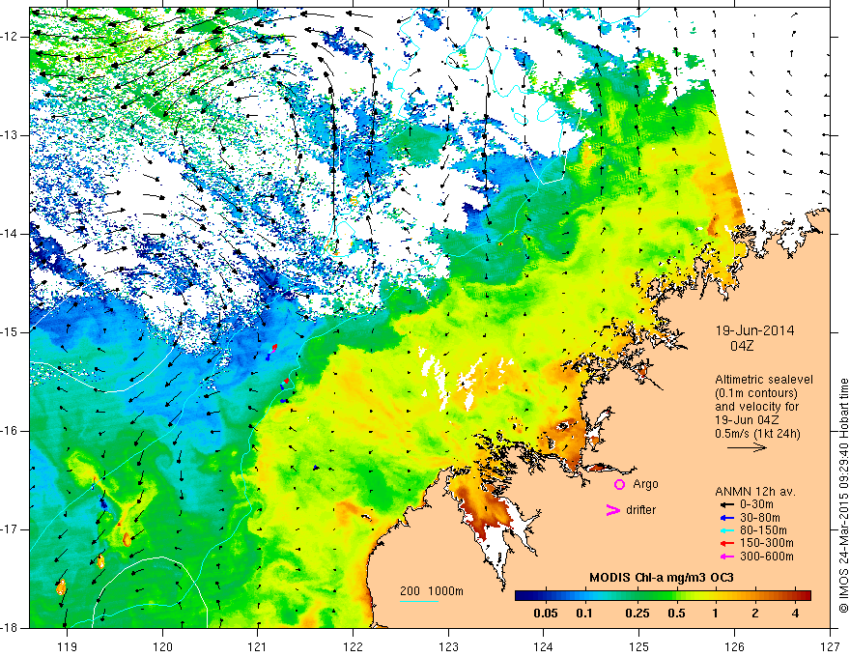Screen dimensions: 850x657
Task: Click the dark red end of the colorbar
Action: [806, 595]
